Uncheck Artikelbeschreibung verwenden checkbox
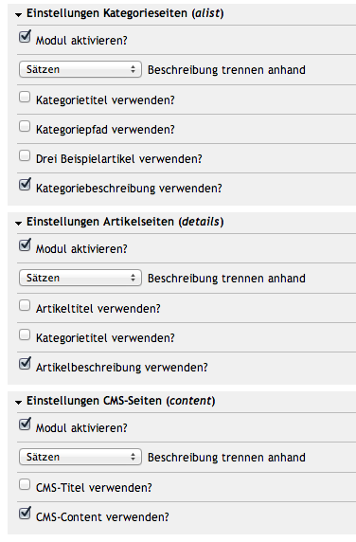Image resolution: width=356 pixels, height=542 pixels. pos(25,364)
